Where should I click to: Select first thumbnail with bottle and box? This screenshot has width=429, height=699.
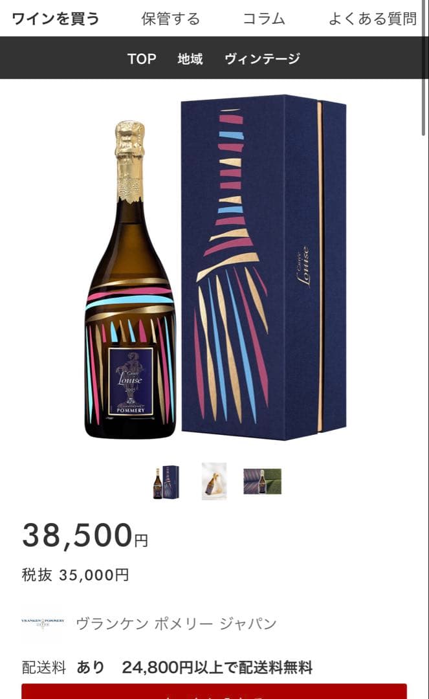tap(166, 482)
